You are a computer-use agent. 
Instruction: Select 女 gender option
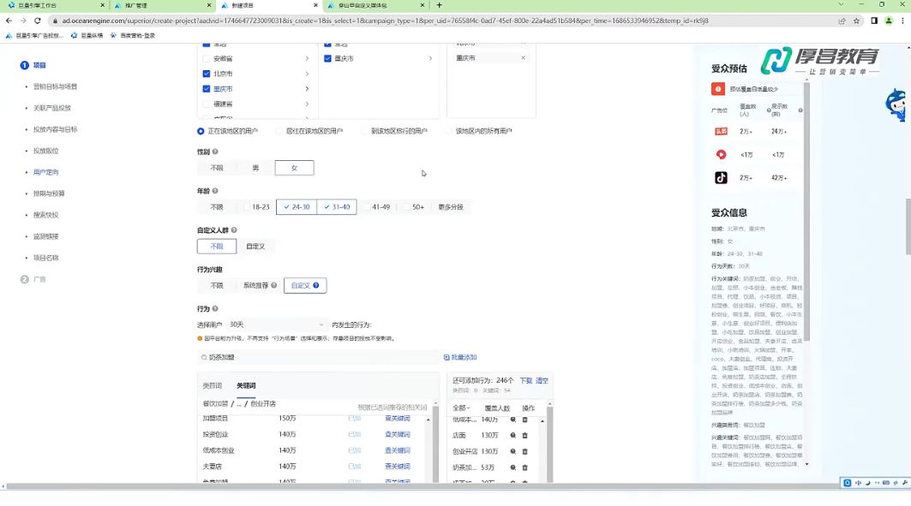click(x=295, y=168)
